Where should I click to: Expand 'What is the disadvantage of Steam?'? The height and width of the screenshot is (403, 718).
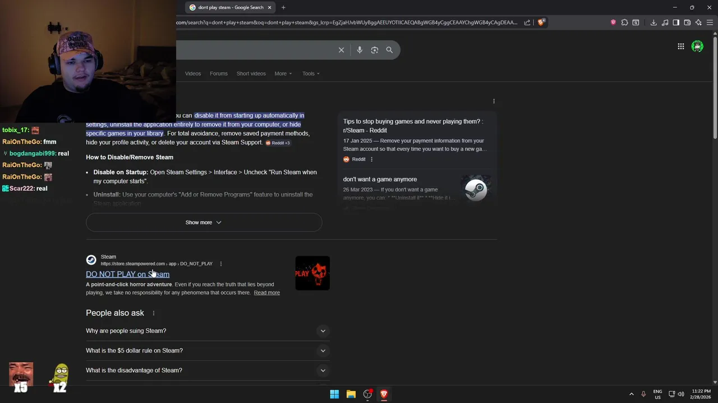[208, 370]
